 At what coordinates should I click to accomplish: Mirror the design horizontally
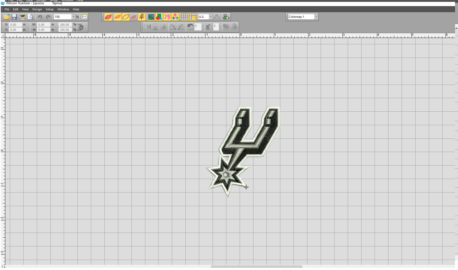[x=148, y=27]
